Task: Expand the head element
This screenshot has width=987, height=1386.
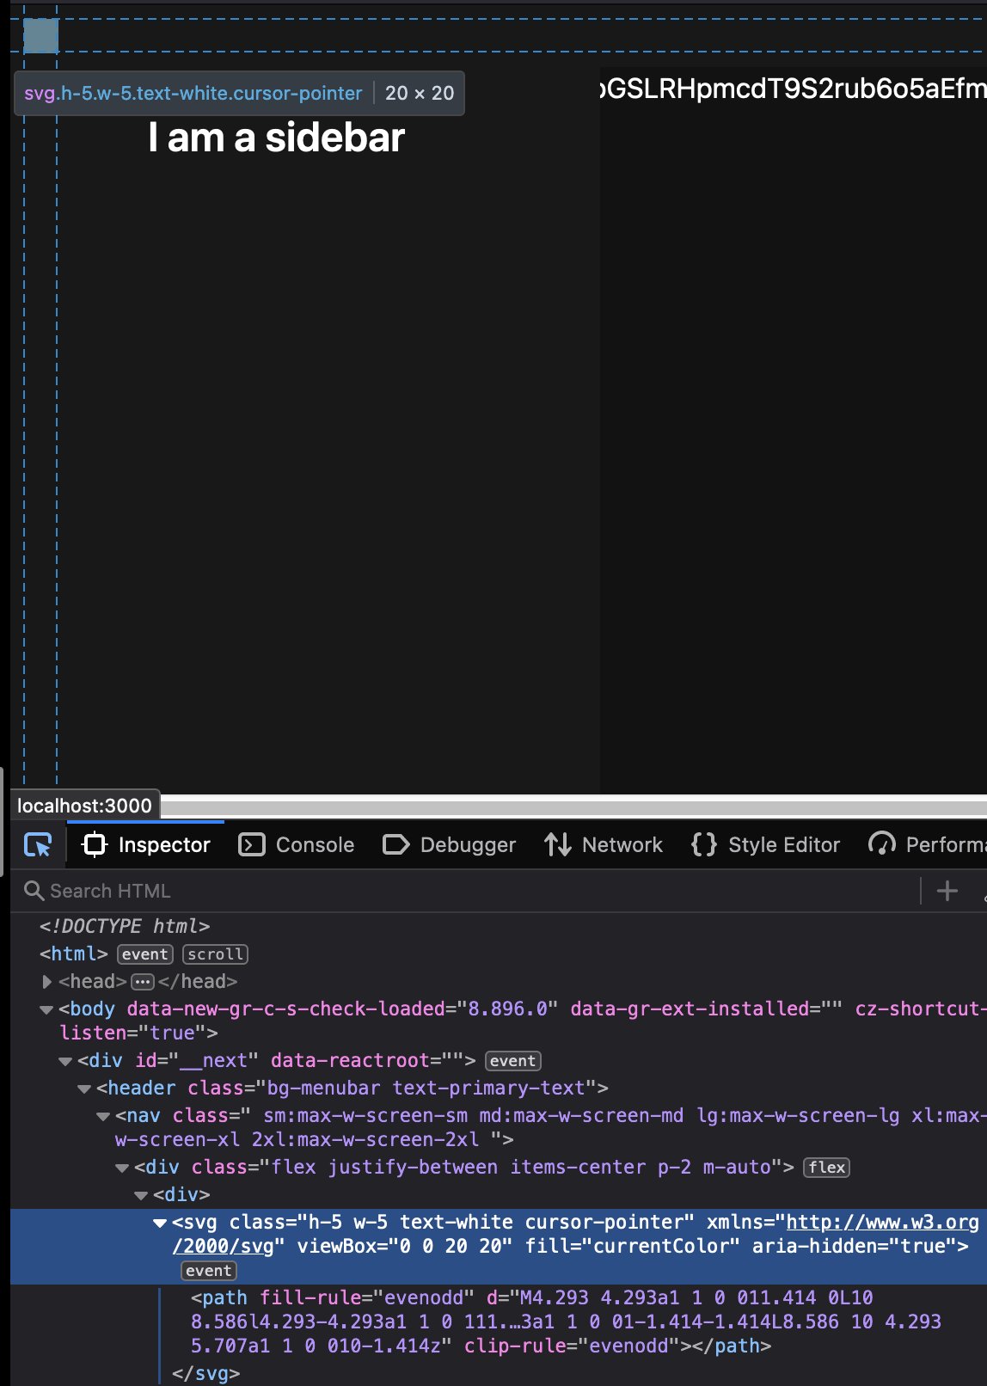Action: pos(47,981)
